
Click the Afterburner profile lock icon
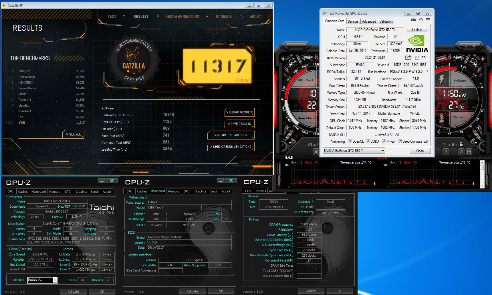[x=461, y=144]
